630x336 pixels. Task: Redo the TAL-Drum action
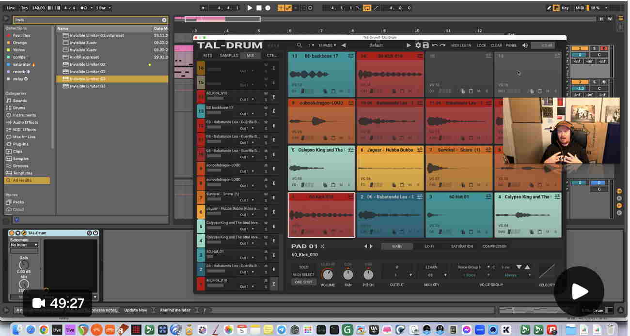tap(442, 46)
